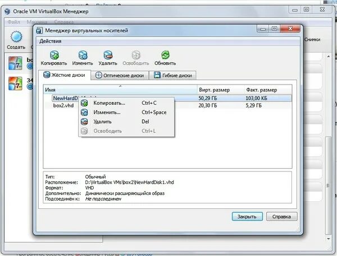This screenshot has height=256, width=337.
Task: Click the disk location path text
Action: 129,182
